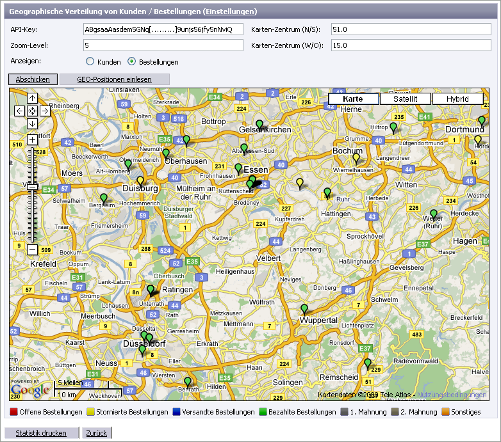Click the green marker at Wuppertal
501x442 pixels.
[x=304, y=309]
